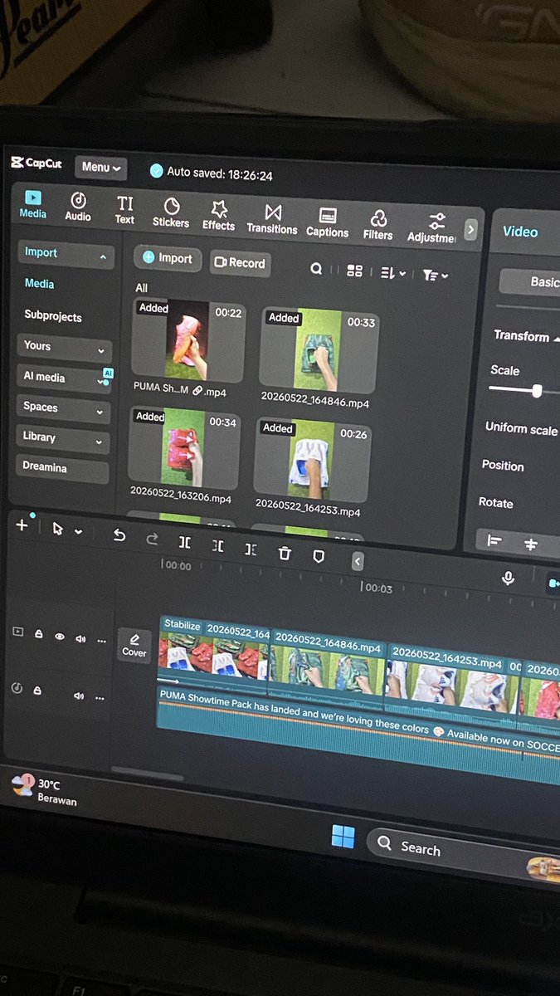Open the Captions tab
The image size is (560, 996).
pos(327,222)
